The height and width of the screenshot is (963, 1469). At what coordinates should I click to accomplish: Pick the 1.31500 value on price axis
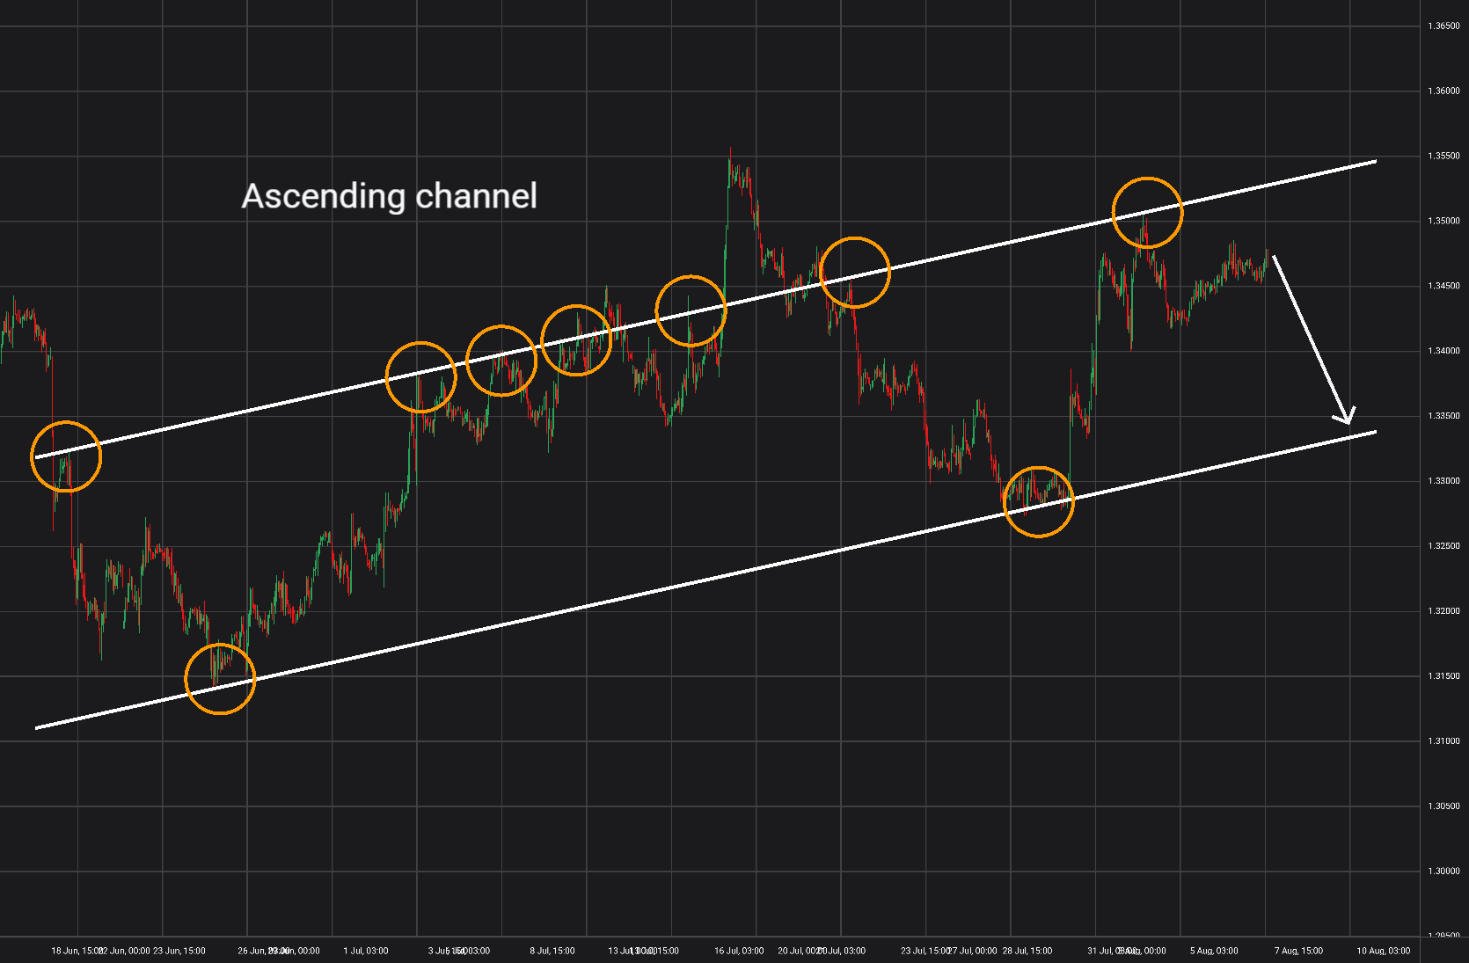pos(1443,677)
